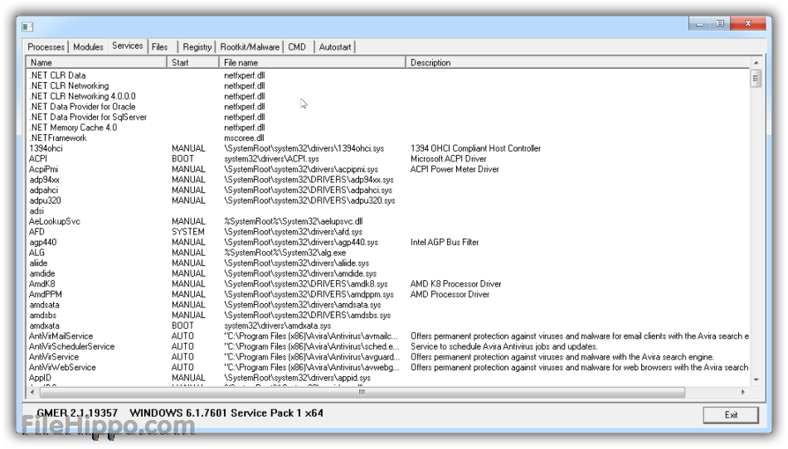This screenshot has width=788, height=449.
Task: Select the AeLookupSvc service row
Action: 388,221
